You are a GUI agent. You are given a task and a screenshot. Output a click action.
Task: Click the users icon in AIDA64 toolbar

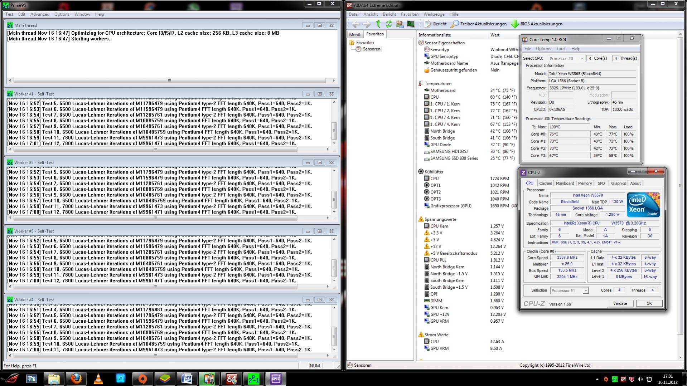[400, 24]
